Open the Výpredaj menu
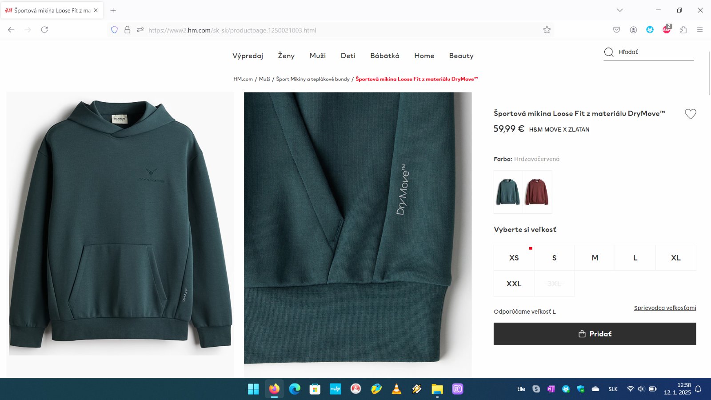 click(x=248, y=56)
